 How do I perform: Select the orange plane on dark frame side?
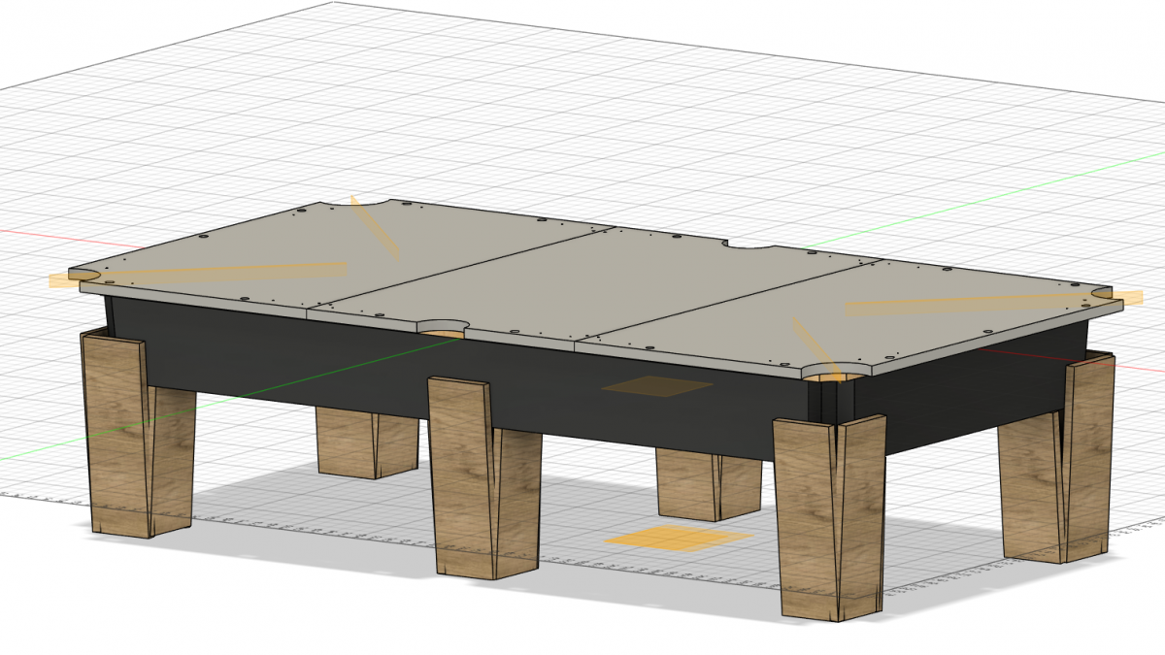(x=656, y=387)
